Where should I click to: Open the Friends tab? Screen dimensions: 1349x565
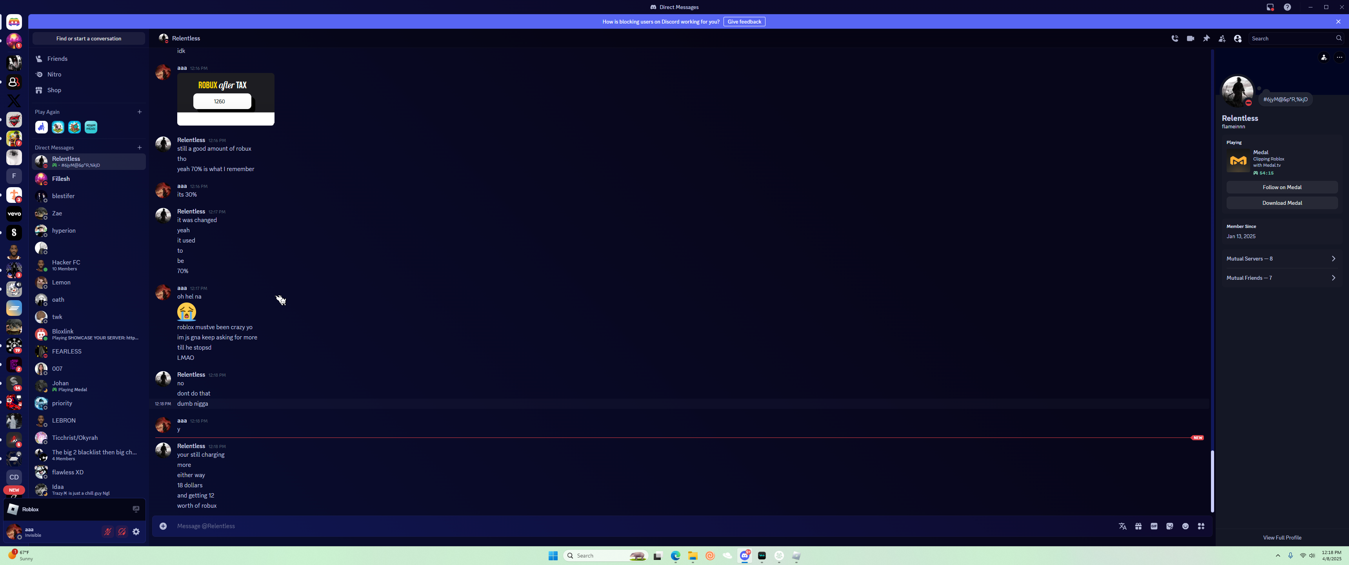pyautogui.click(x=57, y=59)
